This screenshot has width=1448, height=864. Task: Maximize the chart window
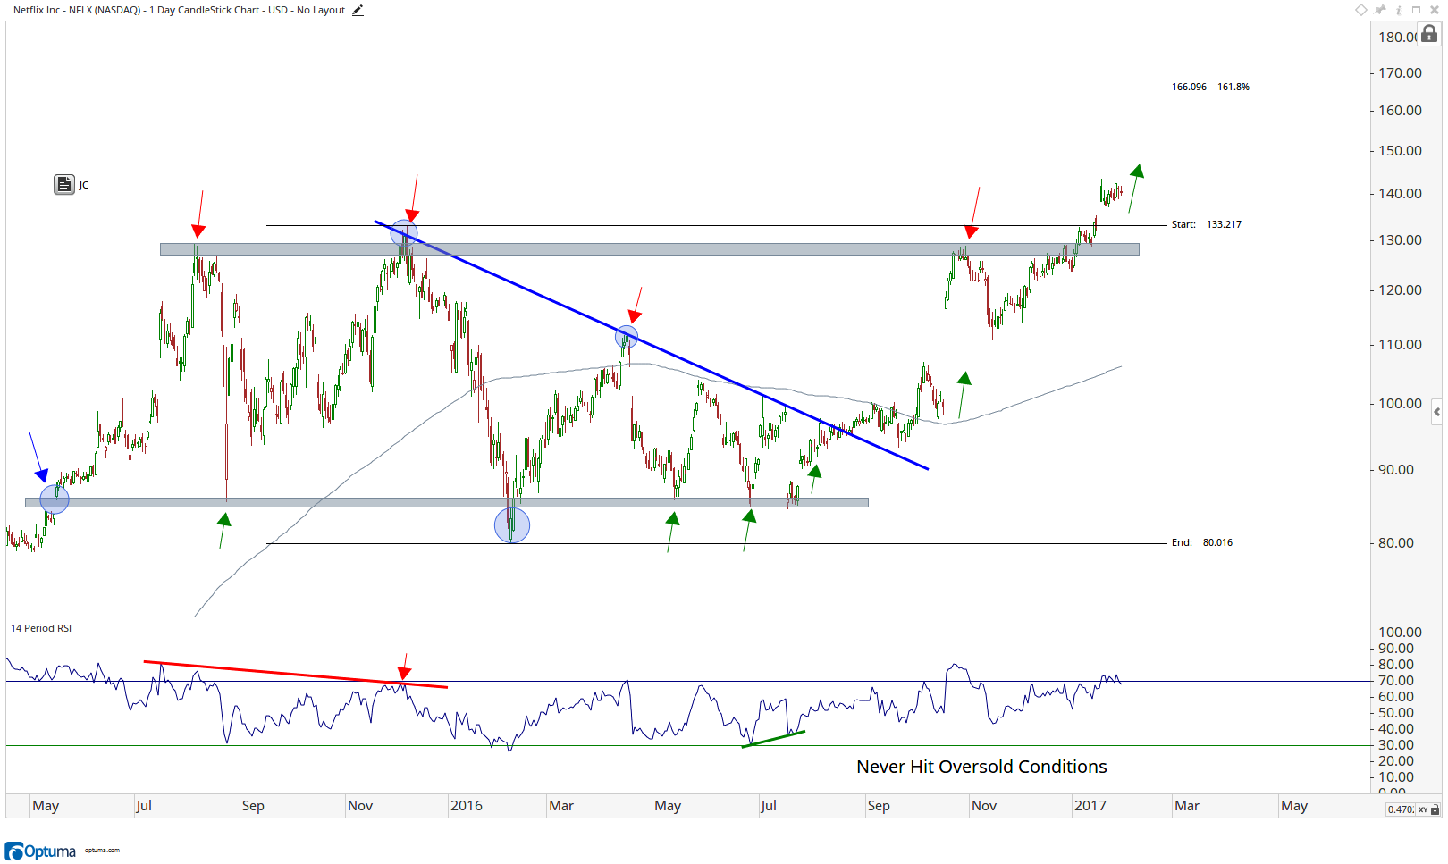(x=1416, y=10)
